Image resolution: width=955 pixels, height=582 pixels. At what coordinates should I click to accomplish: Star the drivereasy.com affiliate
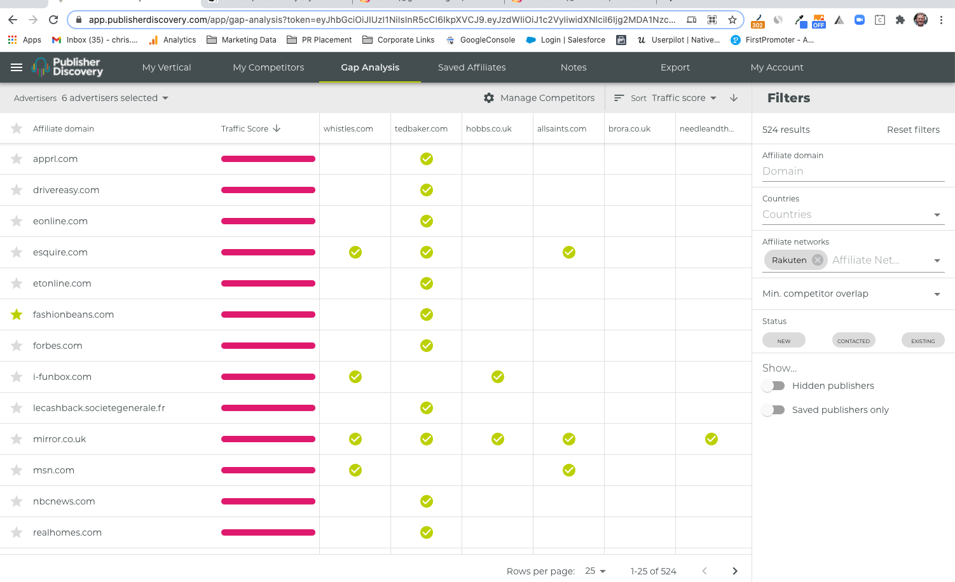pyautogui.click(x=17, y=190)
